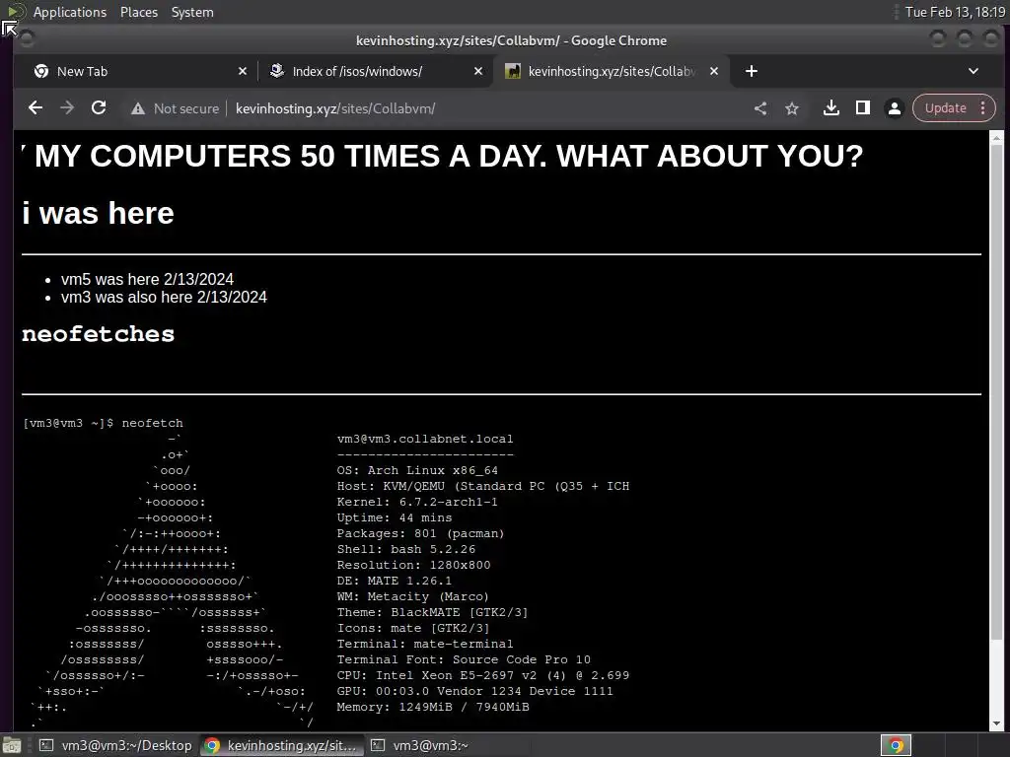
Task: Click the 'i was here' heading
Action: pyautogui.click(x=98, y=213)
